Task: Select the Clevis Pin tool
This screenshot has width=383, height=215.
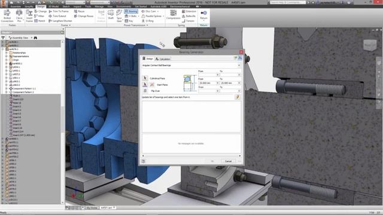Action: 19,16
